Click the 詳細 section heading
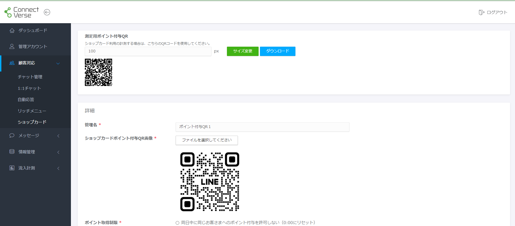This screenshot has height=226, width=515. tap(90, 111)
